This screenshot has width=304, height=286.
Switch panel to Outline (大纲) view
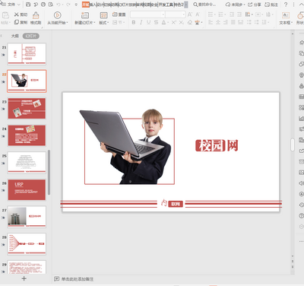[15, 36]
